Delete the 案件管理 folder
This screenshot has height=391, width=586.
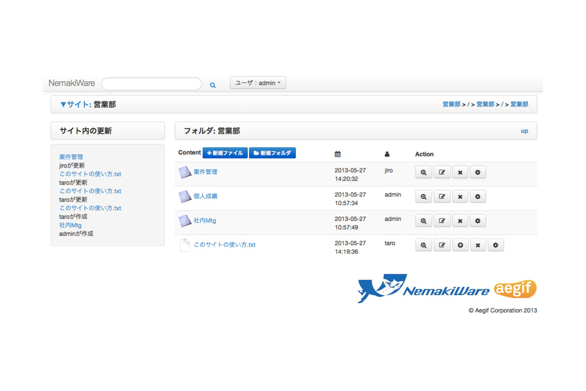(460, 172)
